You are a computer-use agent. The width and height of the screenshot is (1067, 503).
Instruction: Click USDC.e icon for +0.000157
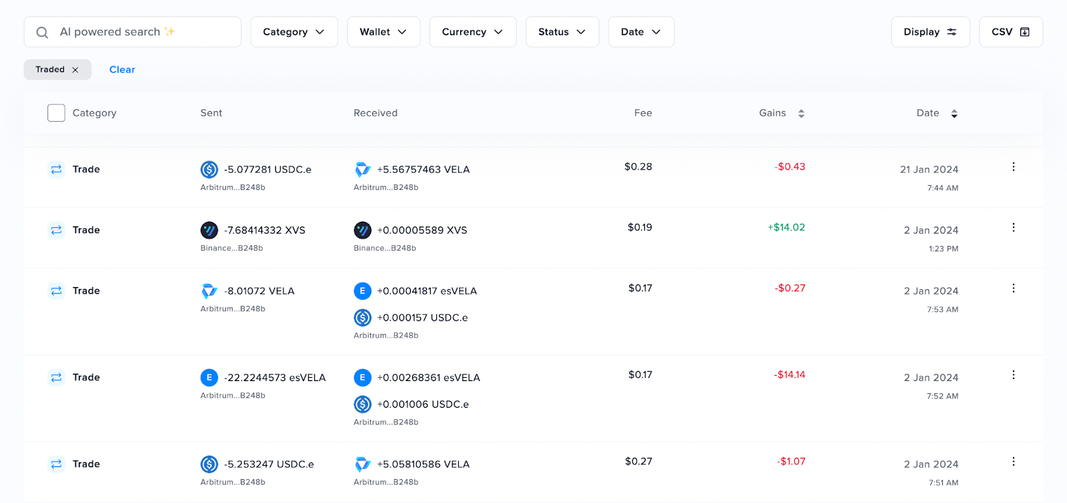click(x=363, y=317)
